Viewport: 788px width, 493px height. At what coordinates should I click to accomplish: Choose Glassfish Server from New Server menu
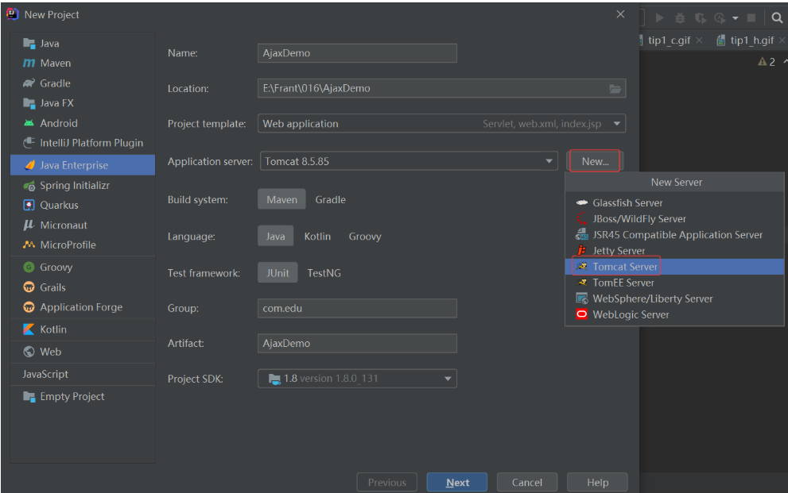coord(674,203)
